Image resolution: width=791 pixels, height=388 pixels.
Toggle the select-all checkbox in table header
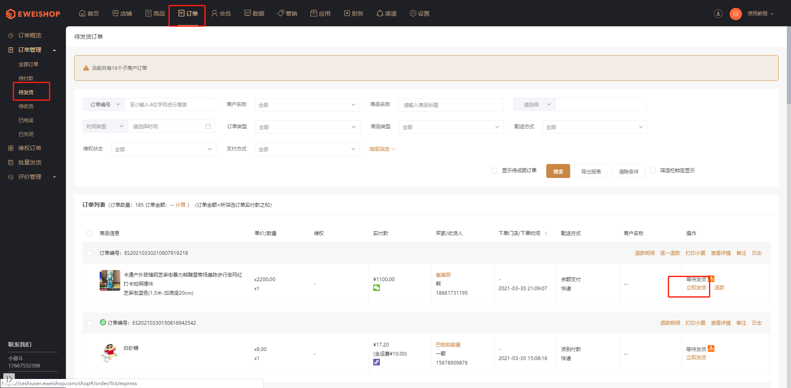click(x=89, y=233)
